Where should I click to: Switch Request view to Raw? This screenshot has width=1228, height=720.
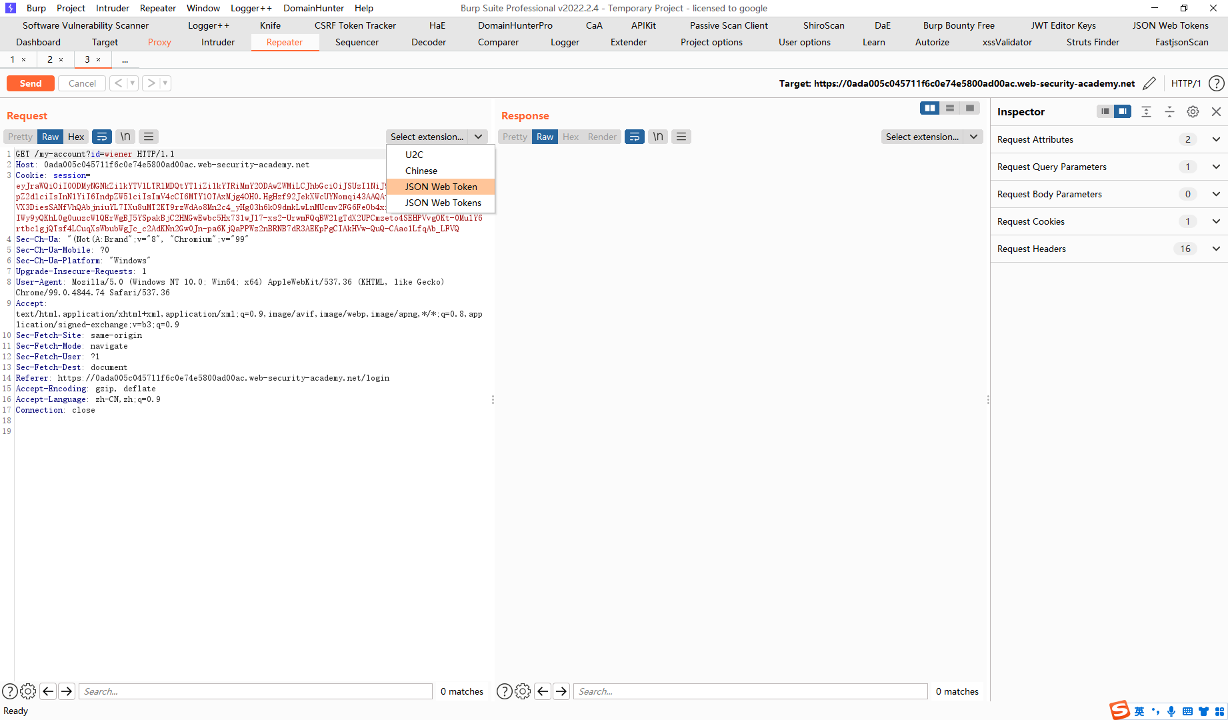(x=51, y=137)
